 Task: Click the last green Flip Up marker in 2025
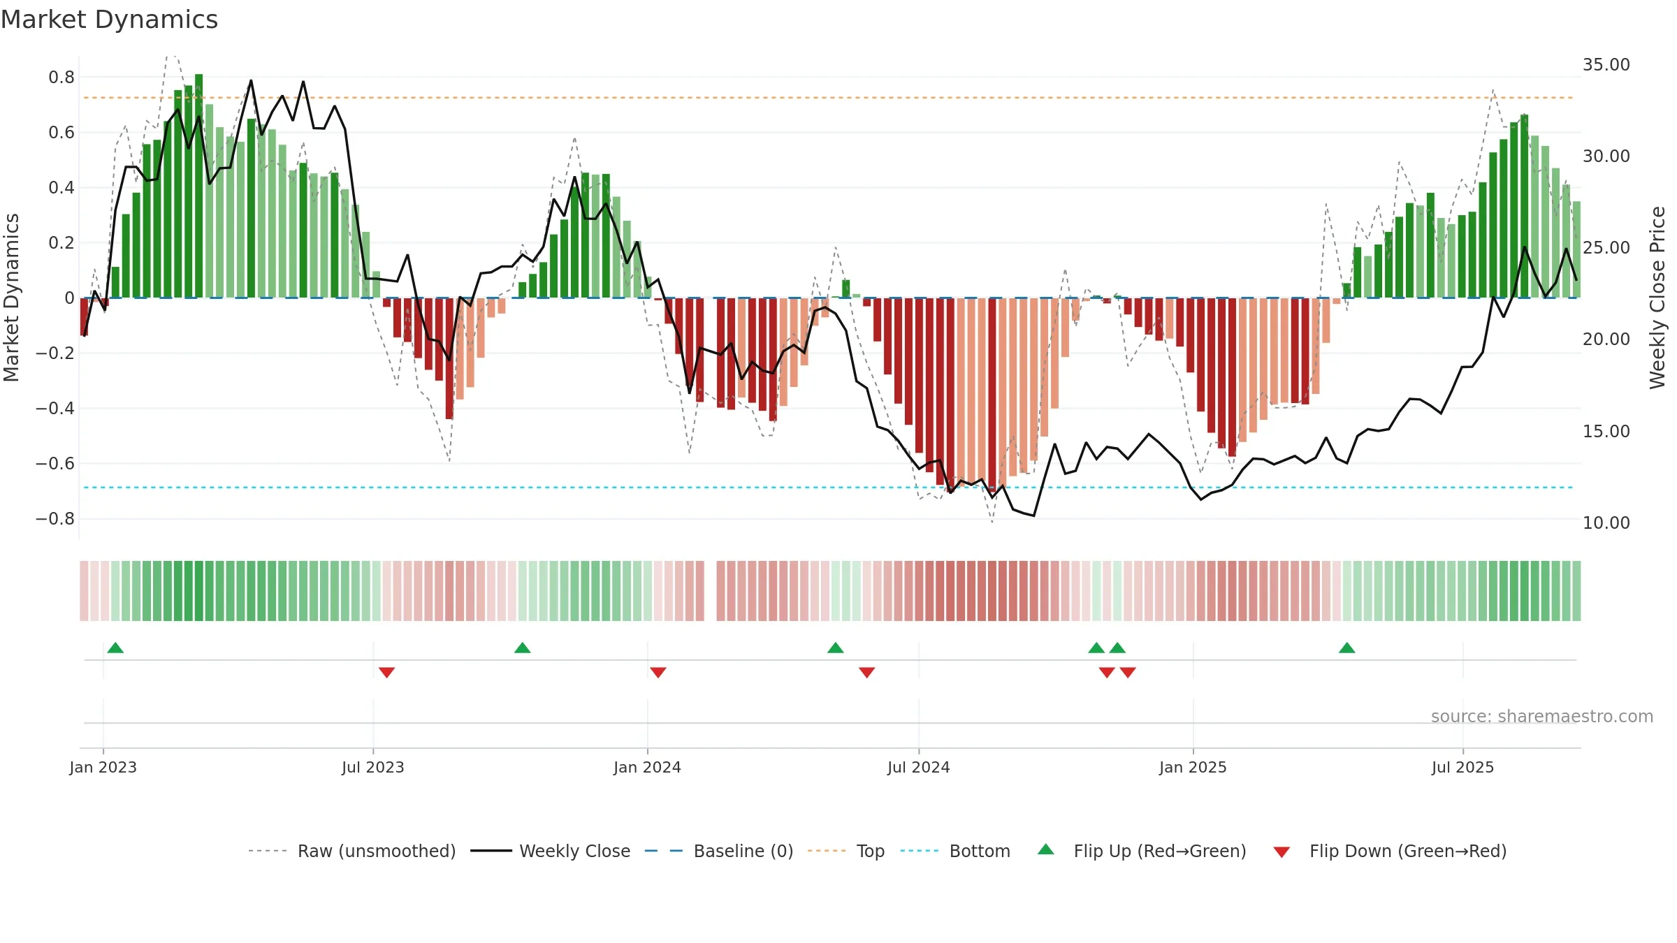(1346, 648)
